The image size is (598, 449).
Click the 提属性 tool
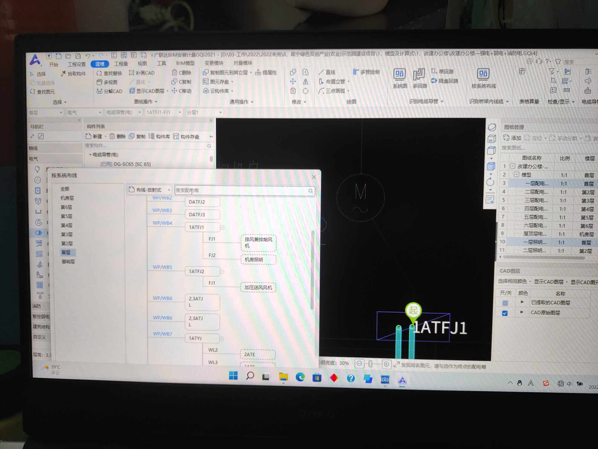(266, 72)
